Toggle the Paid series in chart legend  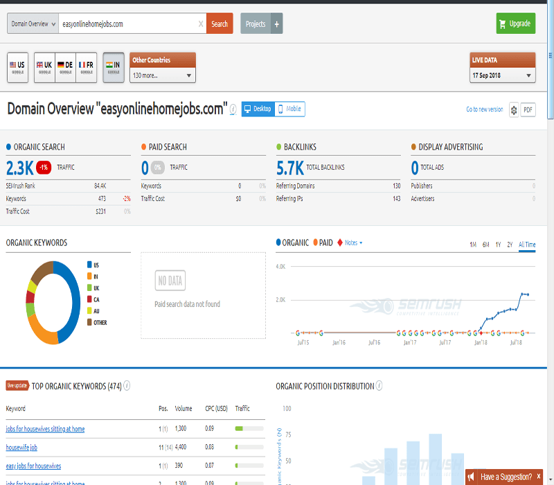323,242
